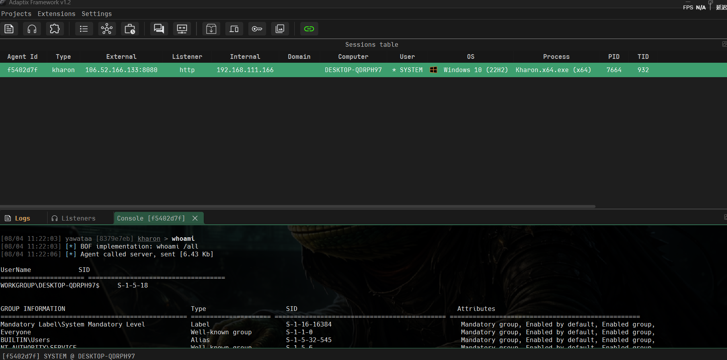Sort sessions by Computer column header
727x360 pixels.
(353, 57)
